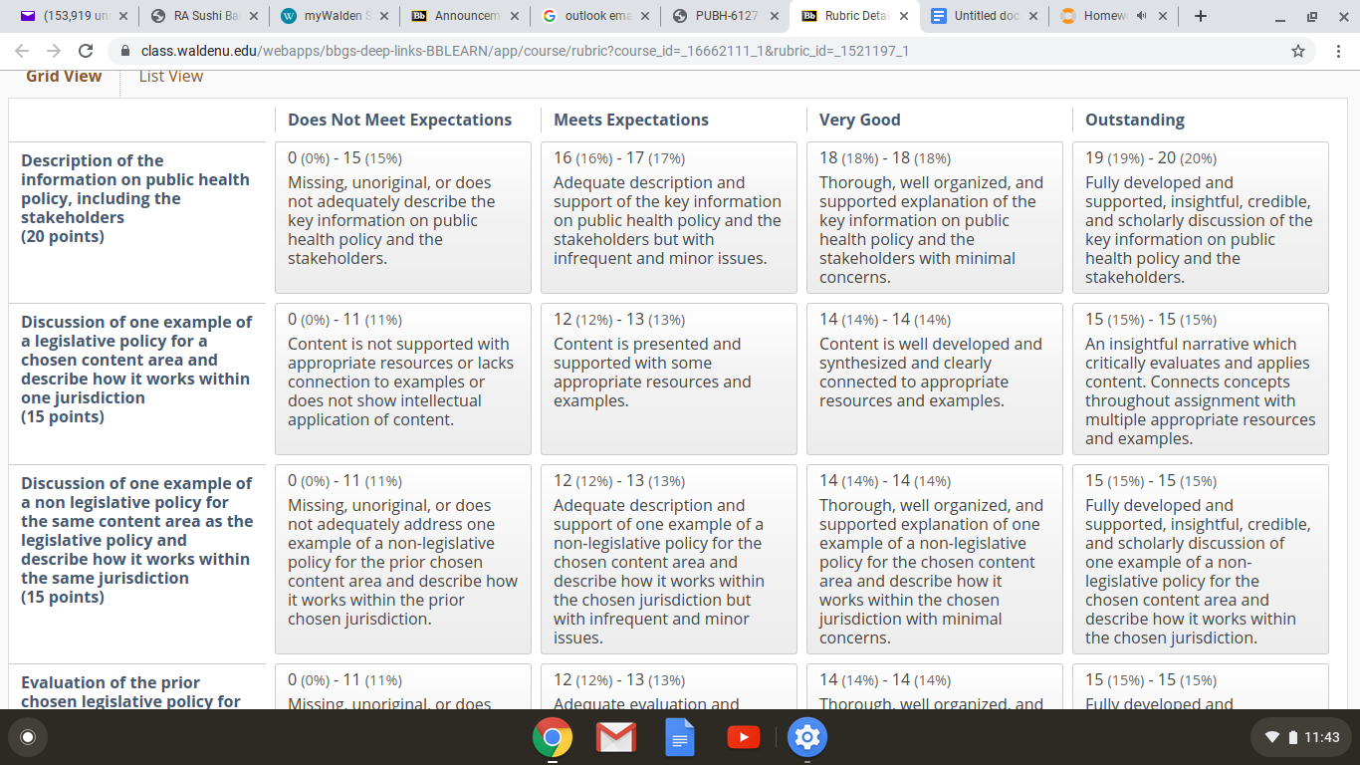Viewport: 1360px width, 765px height.
Task: Select Meets Expectations 16-17 points cell
Action: pyautogui.click(x=669, y=217)
